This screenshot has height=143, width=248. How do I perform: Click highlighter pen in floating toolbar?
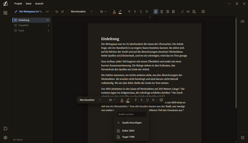(128, 100)
